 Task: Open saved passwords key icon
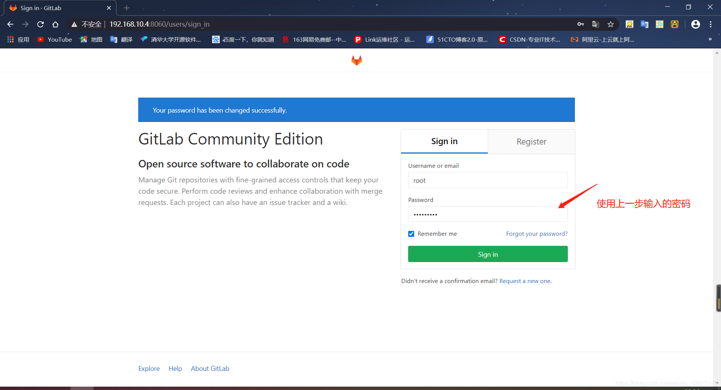pyautogui.click(x=581, y=24)
